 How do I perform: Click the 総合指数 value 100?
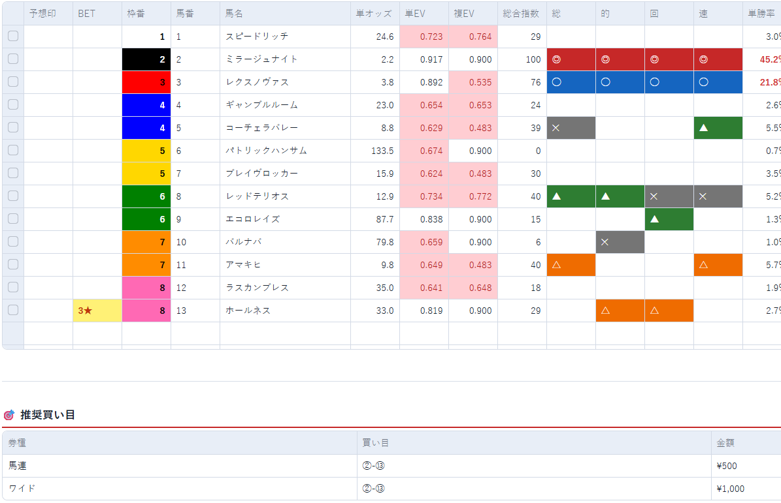533,59
